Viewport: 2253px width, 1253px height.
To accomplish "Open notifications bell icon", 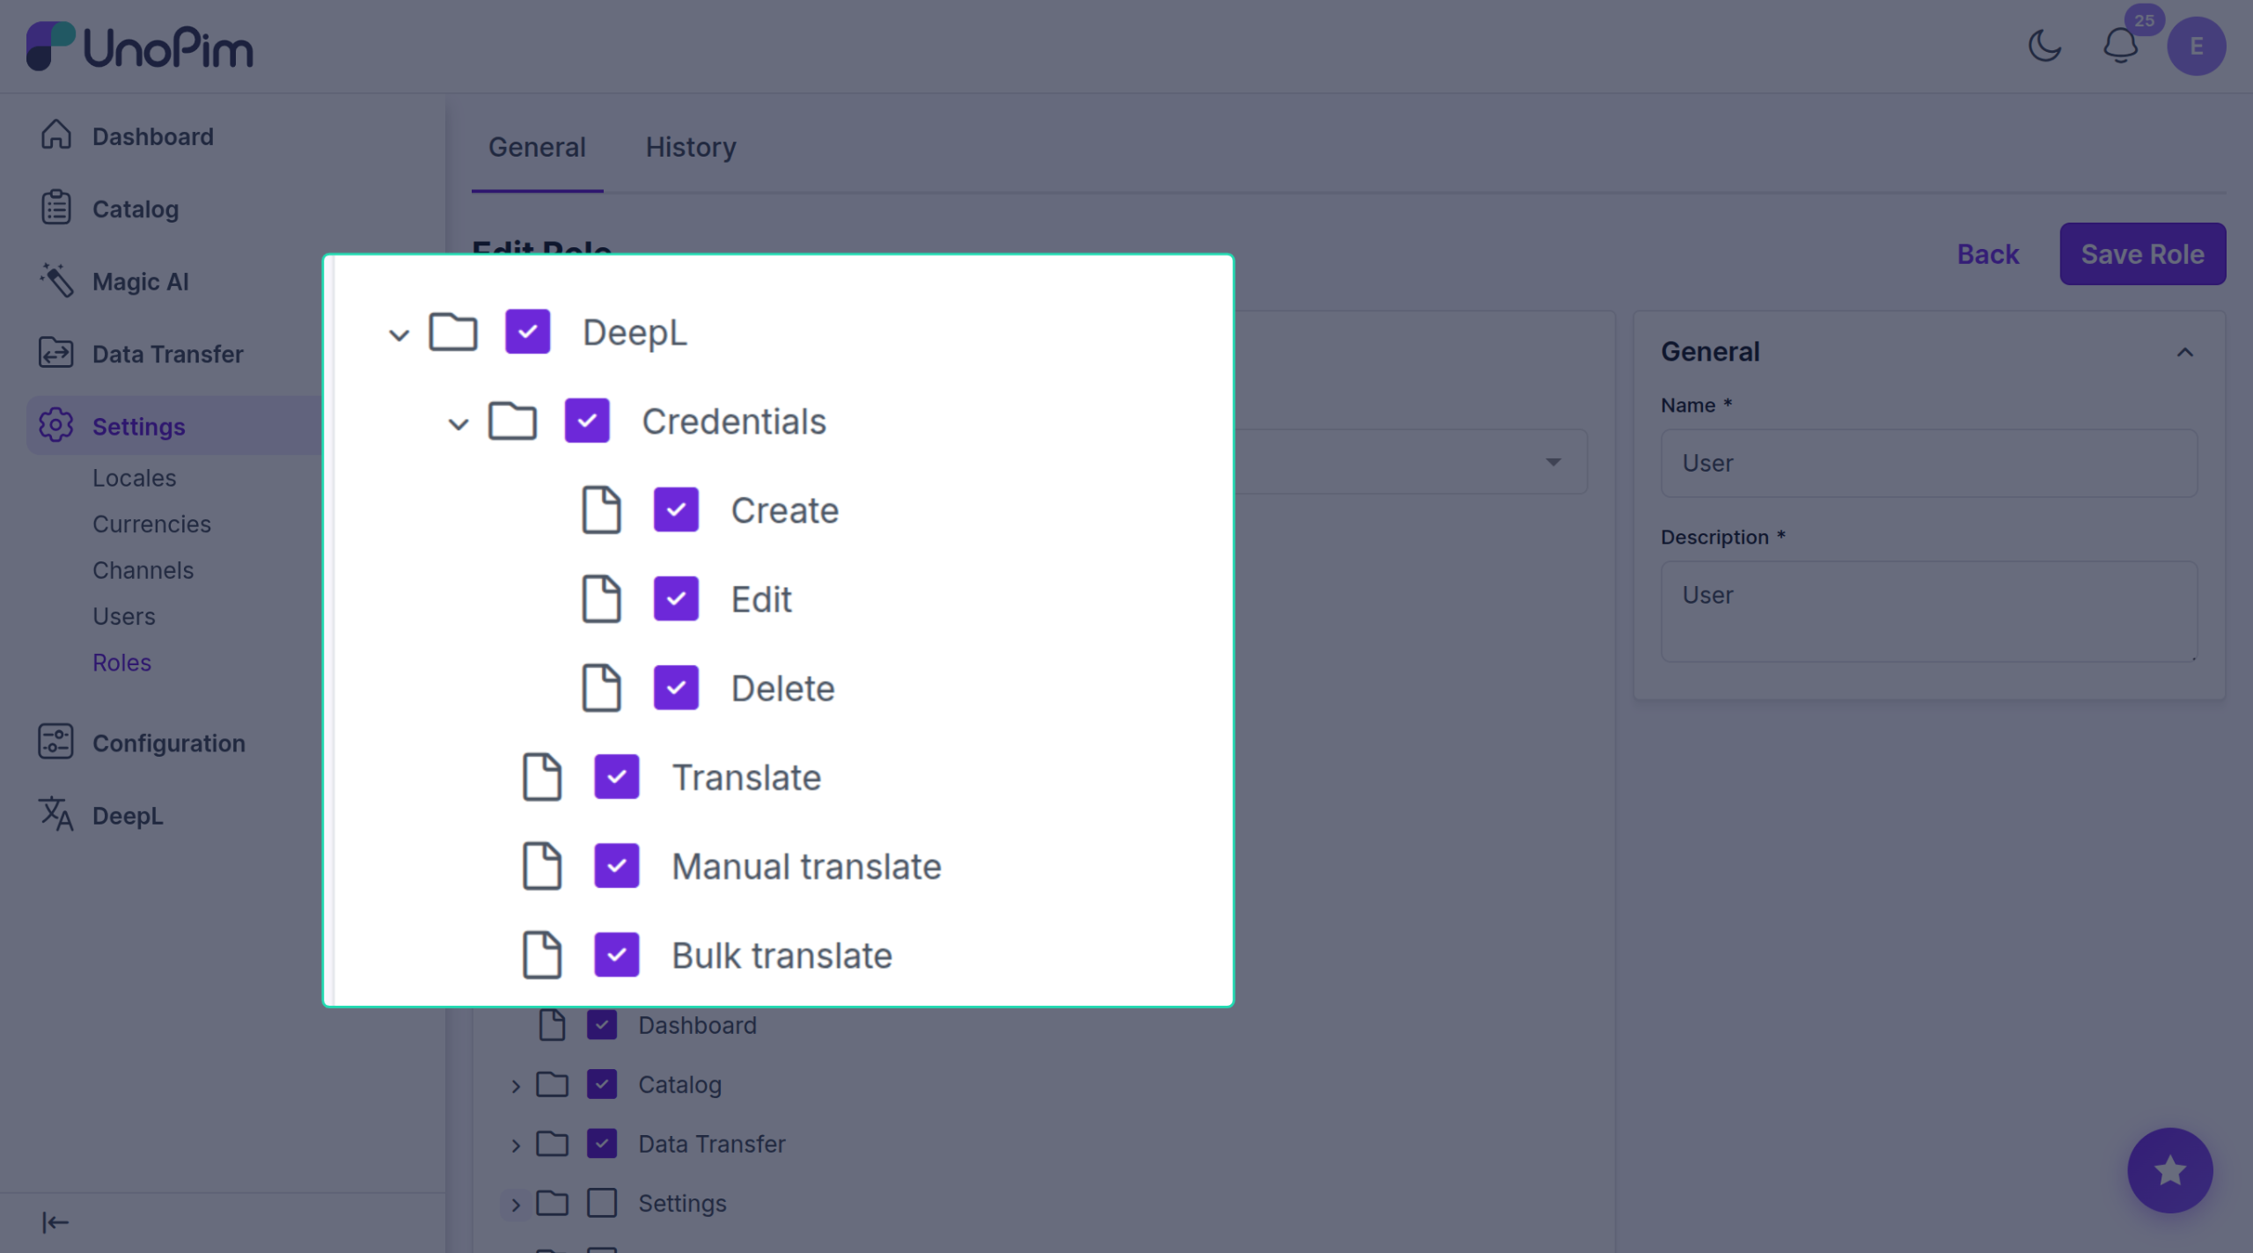I will click(x=2120, y=46).
